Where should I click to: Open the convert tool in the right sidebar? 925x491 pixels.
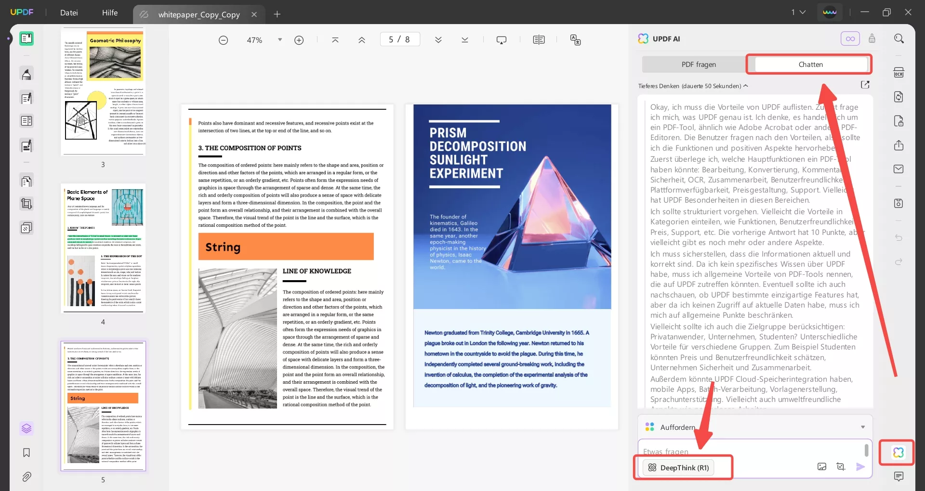899,97
